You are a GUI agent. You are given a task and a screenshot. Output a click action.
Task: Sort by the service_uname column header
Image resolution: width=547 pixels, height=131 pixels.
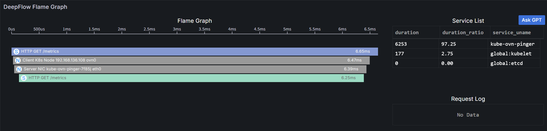point(512,33)
